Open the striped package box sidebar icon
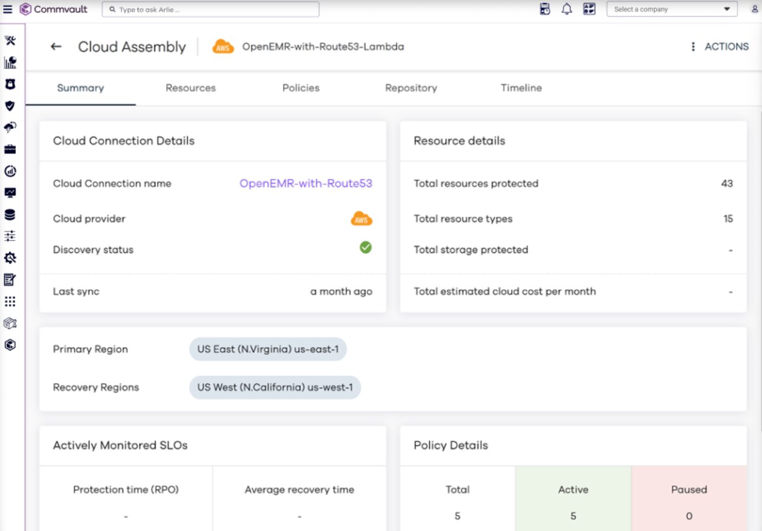This screenshot has height=531, width=762. [x=10, y=323]
